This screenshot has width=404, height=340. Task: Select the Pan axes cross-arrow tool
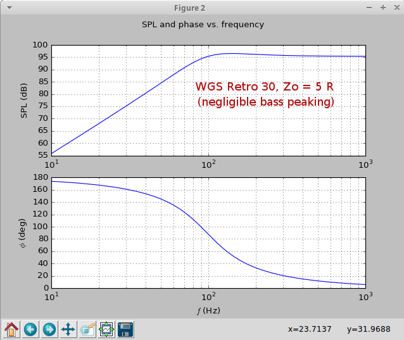68,329
